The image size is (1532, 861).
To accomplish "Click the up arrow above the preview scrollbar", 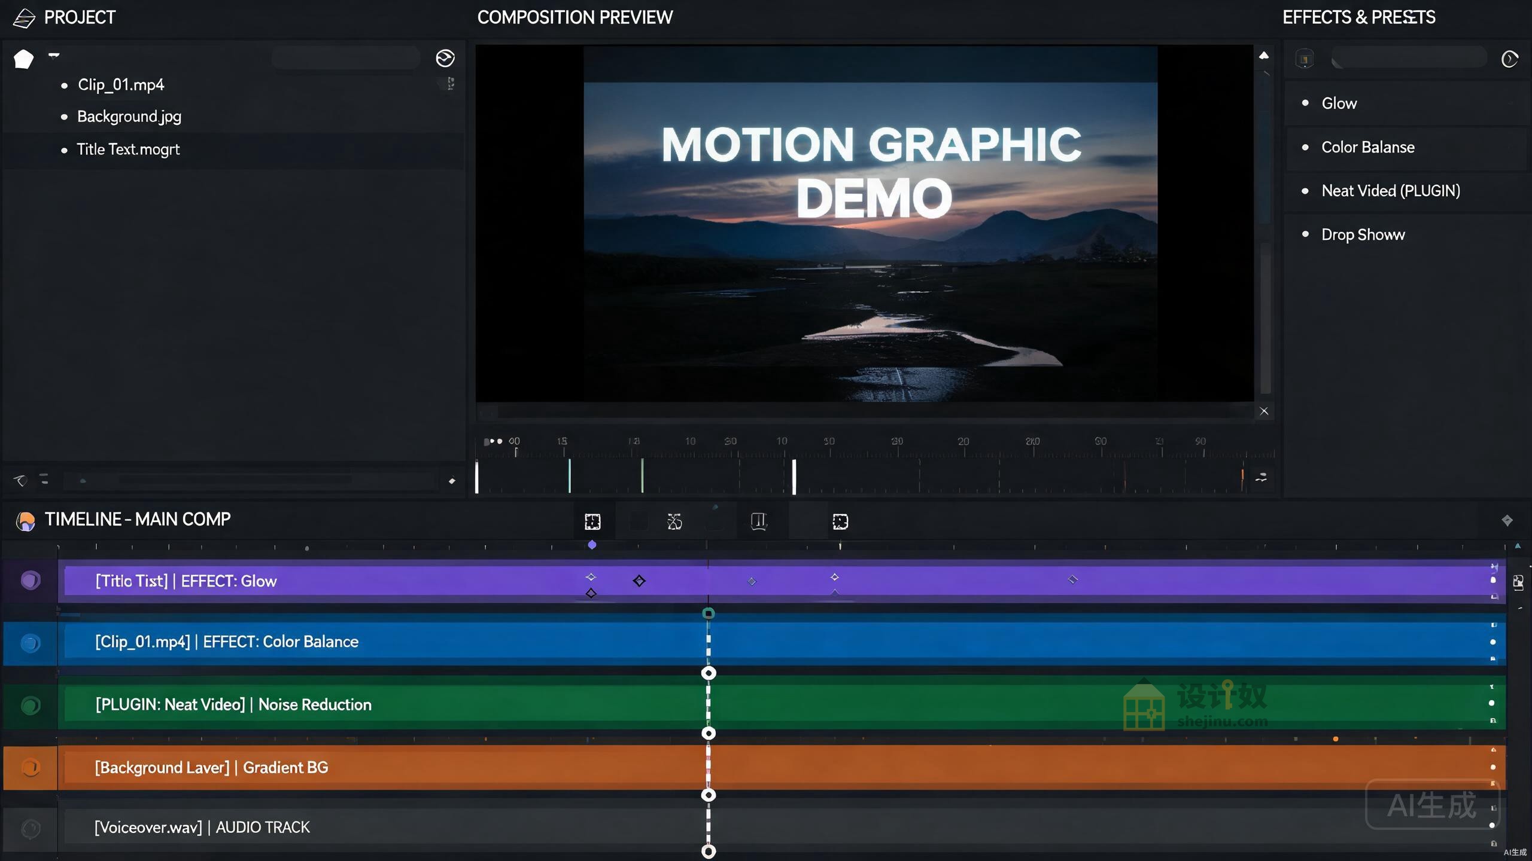I will 1264,56.
